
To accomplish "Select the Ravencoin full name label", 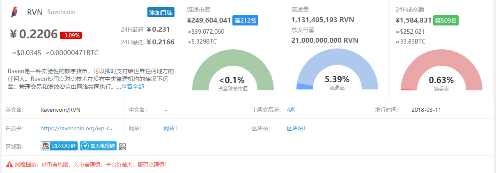I will pos(61,12).
